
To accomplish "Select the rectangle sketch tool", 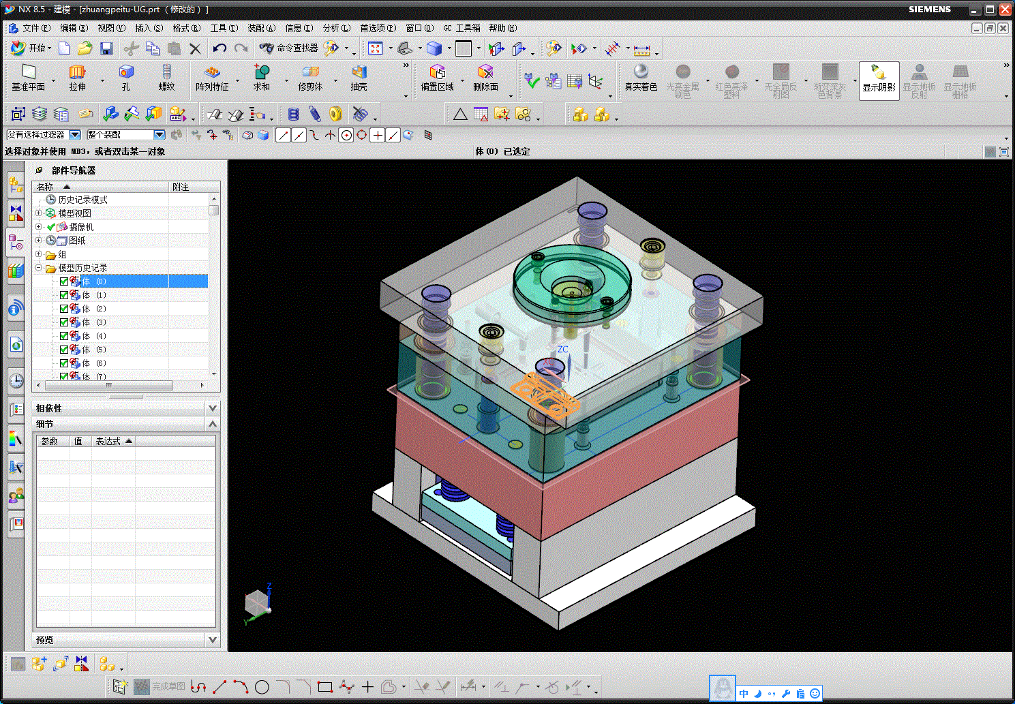I will [x=325, y=687].
